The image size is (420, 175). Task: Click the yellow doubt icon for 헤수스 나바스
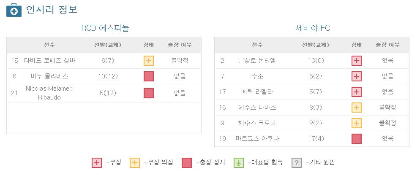point(357,108)
